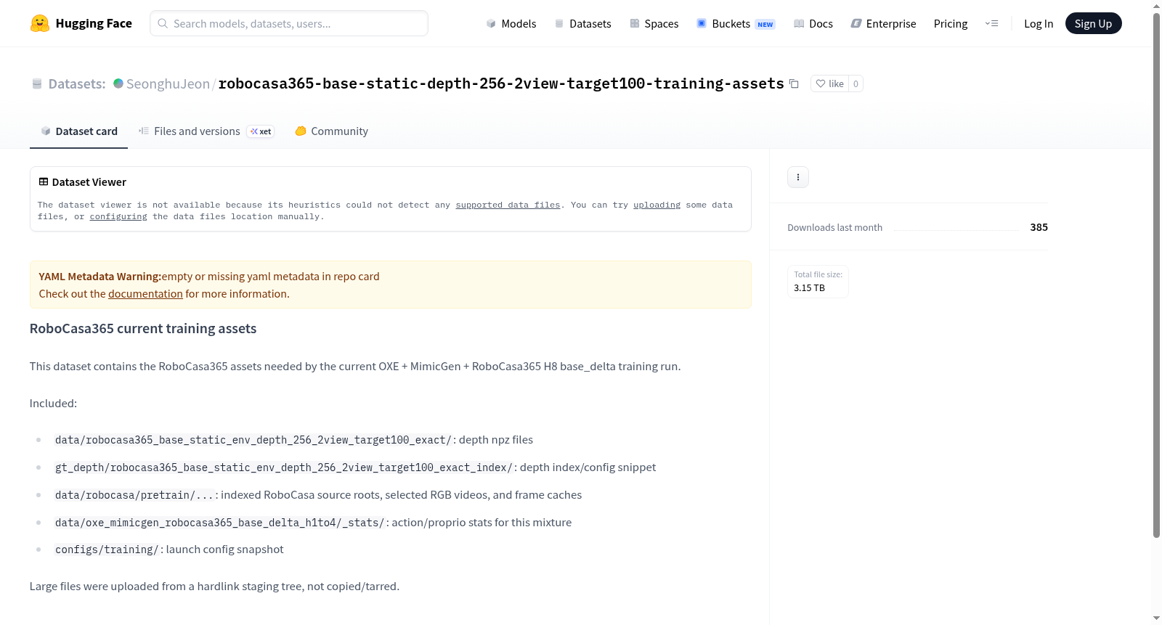Click the 'data/robocasa/pretrain/...' code path
This screenshot has height=625, width=1162.
click(134, 495)
